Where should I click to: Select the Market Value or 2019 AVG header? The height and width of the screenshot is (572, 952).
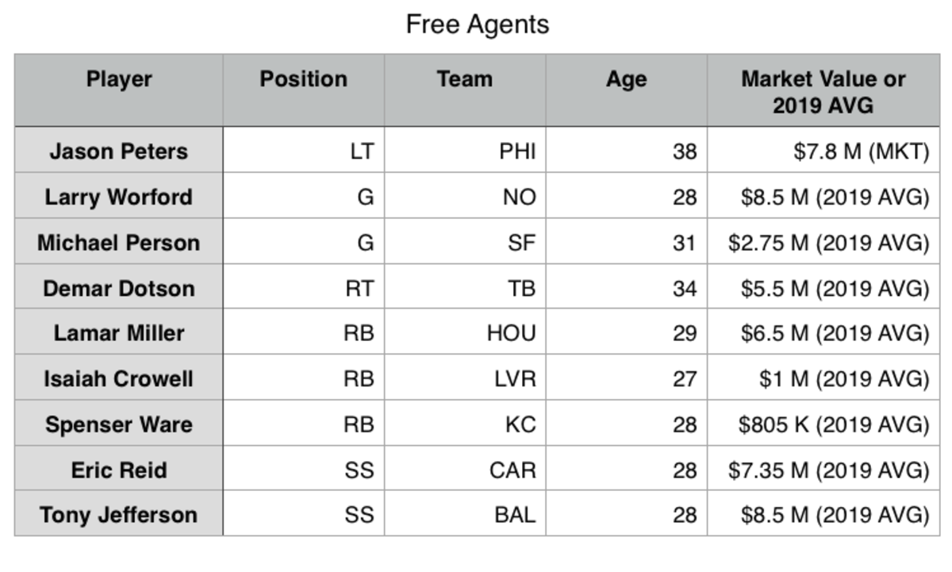823,90
